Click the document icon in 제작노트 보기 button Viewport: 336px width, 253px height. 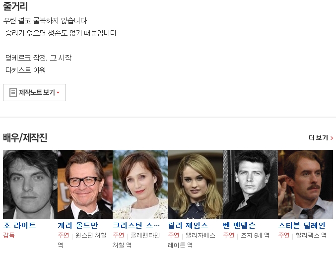click(13, 93)
